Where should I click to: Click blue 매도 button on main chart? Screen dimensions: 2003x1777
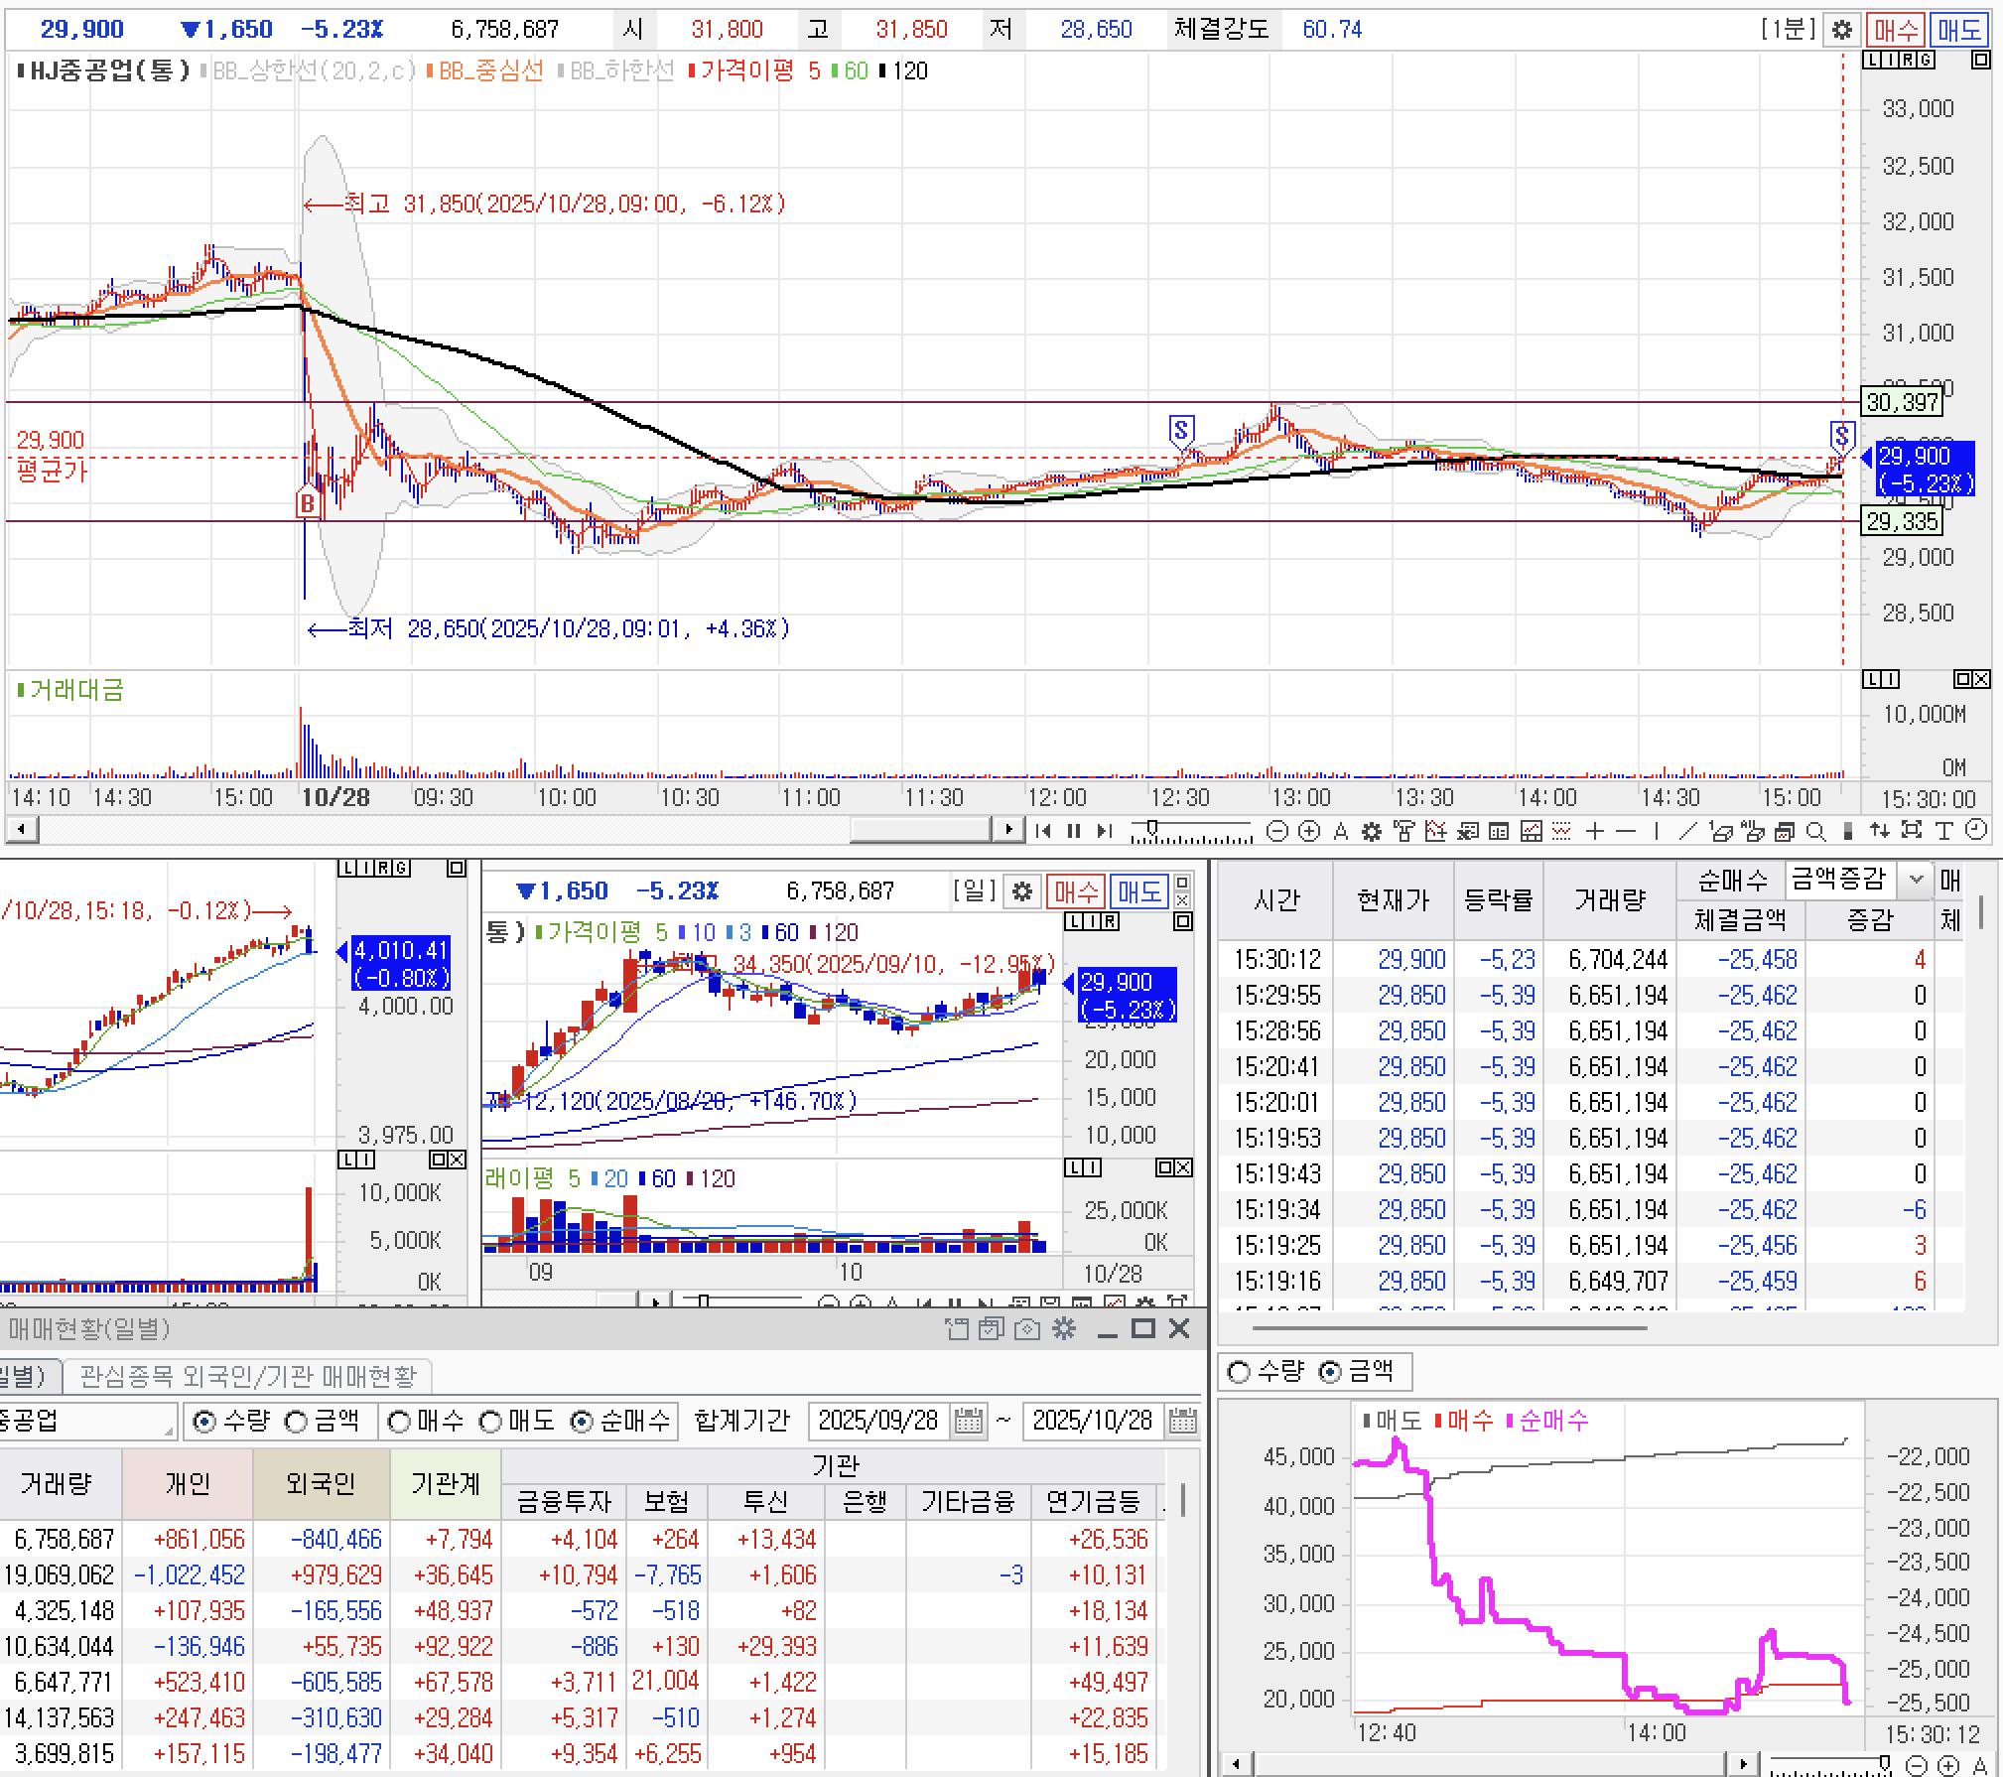coord(1958,30)
